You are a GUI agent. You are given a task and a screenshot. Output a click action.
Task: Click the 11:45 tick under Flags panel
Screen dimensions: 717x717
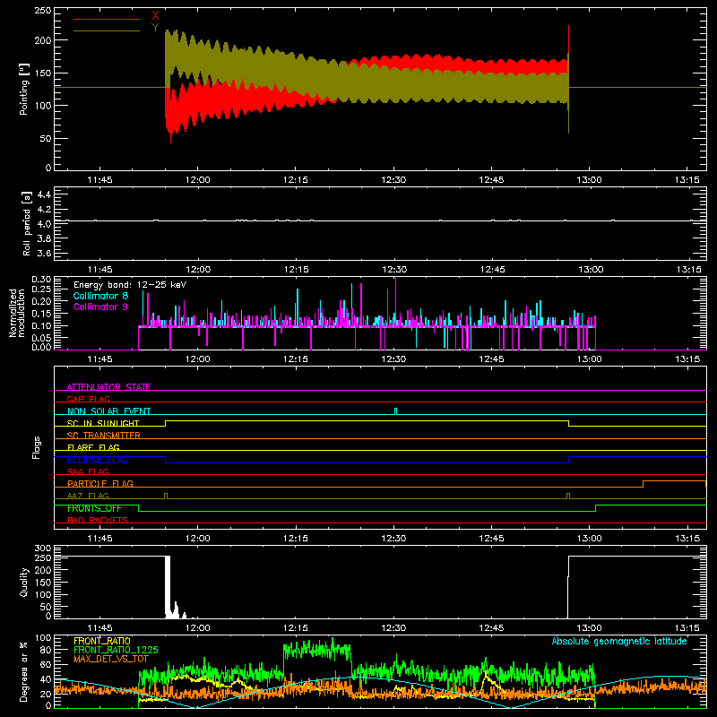[x=99, y=539]
